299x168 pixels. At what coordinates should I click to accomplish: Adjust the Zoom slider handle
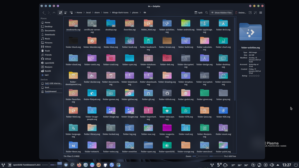point(197,156)
